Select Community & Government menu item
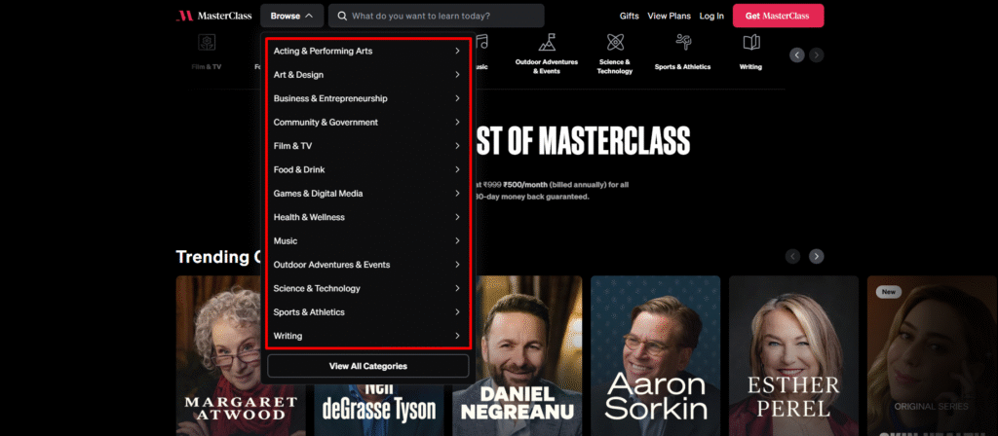 367,122
